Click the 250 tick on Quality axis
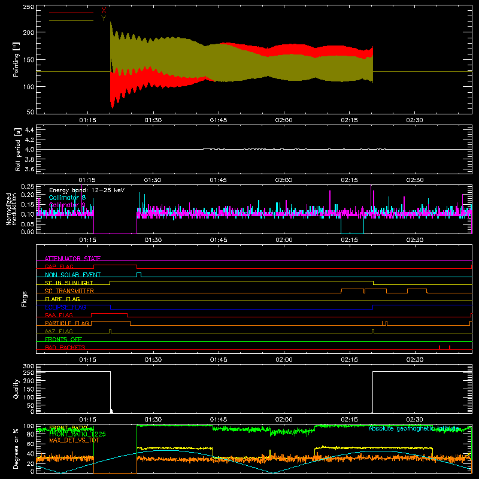Viewport: 479px width, 479px height. [29, 373]
